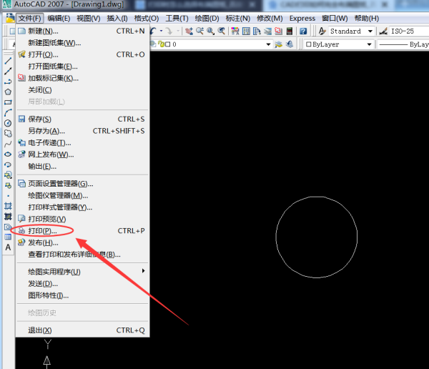Open the DesignCenter icon

(246, 31)
